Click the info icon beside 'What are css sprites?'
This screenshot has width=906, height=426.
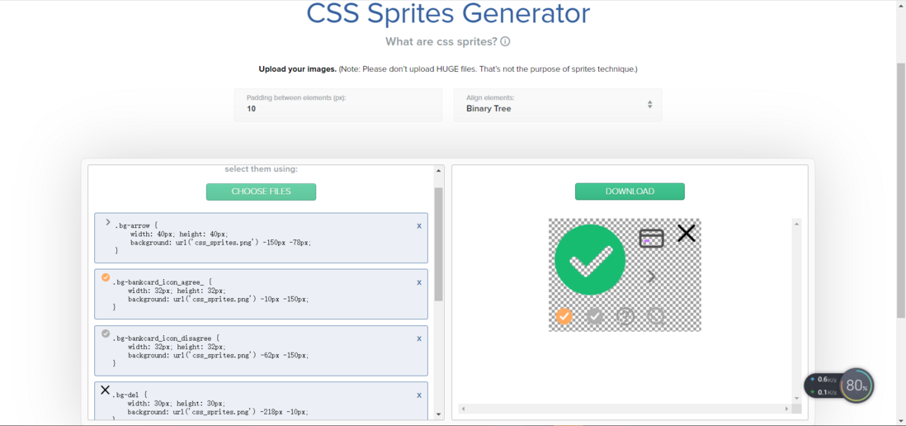[506, 41]
